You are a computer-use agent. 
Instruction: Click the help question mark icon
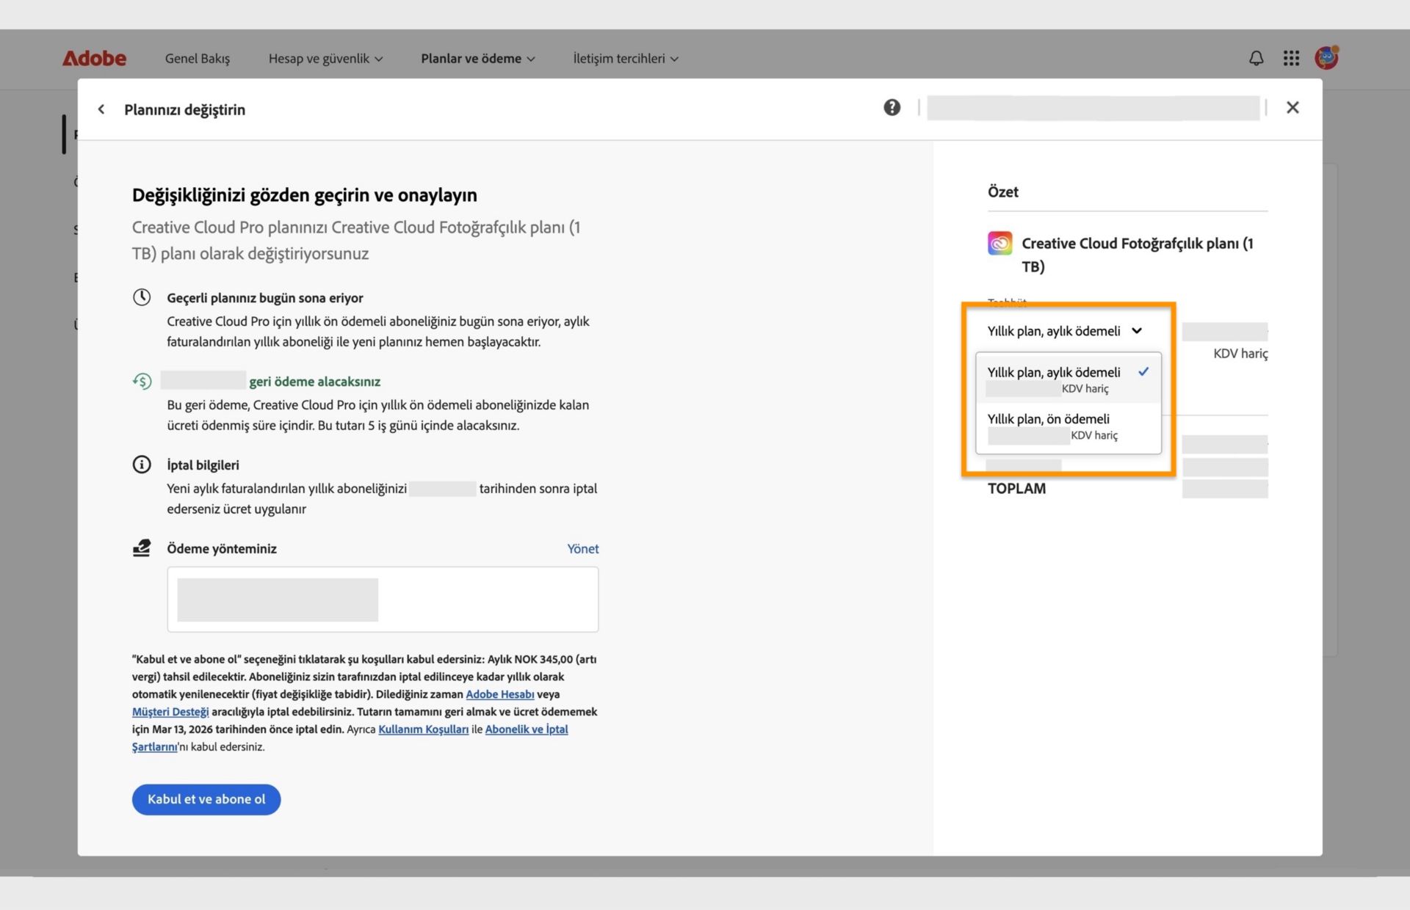point(892,108)
